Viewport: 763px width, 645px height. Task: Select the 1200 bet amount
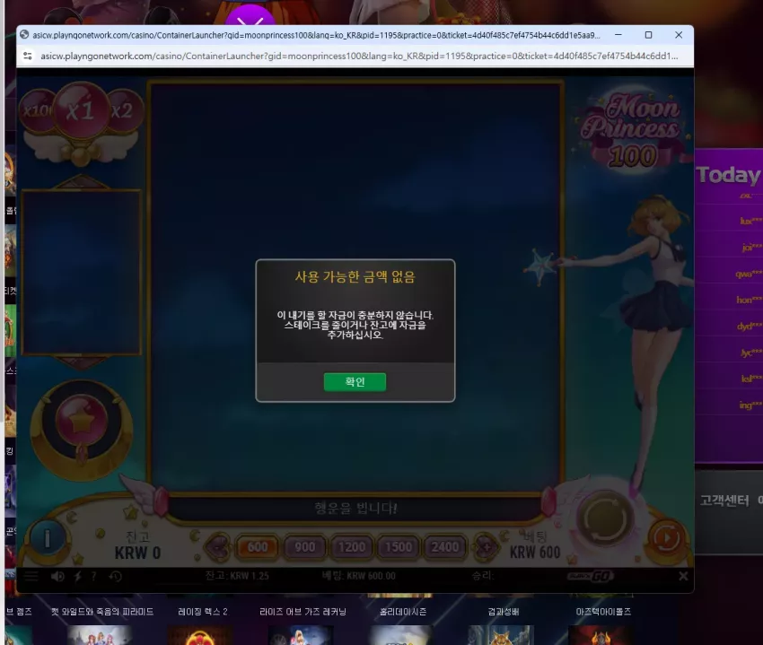351,547
